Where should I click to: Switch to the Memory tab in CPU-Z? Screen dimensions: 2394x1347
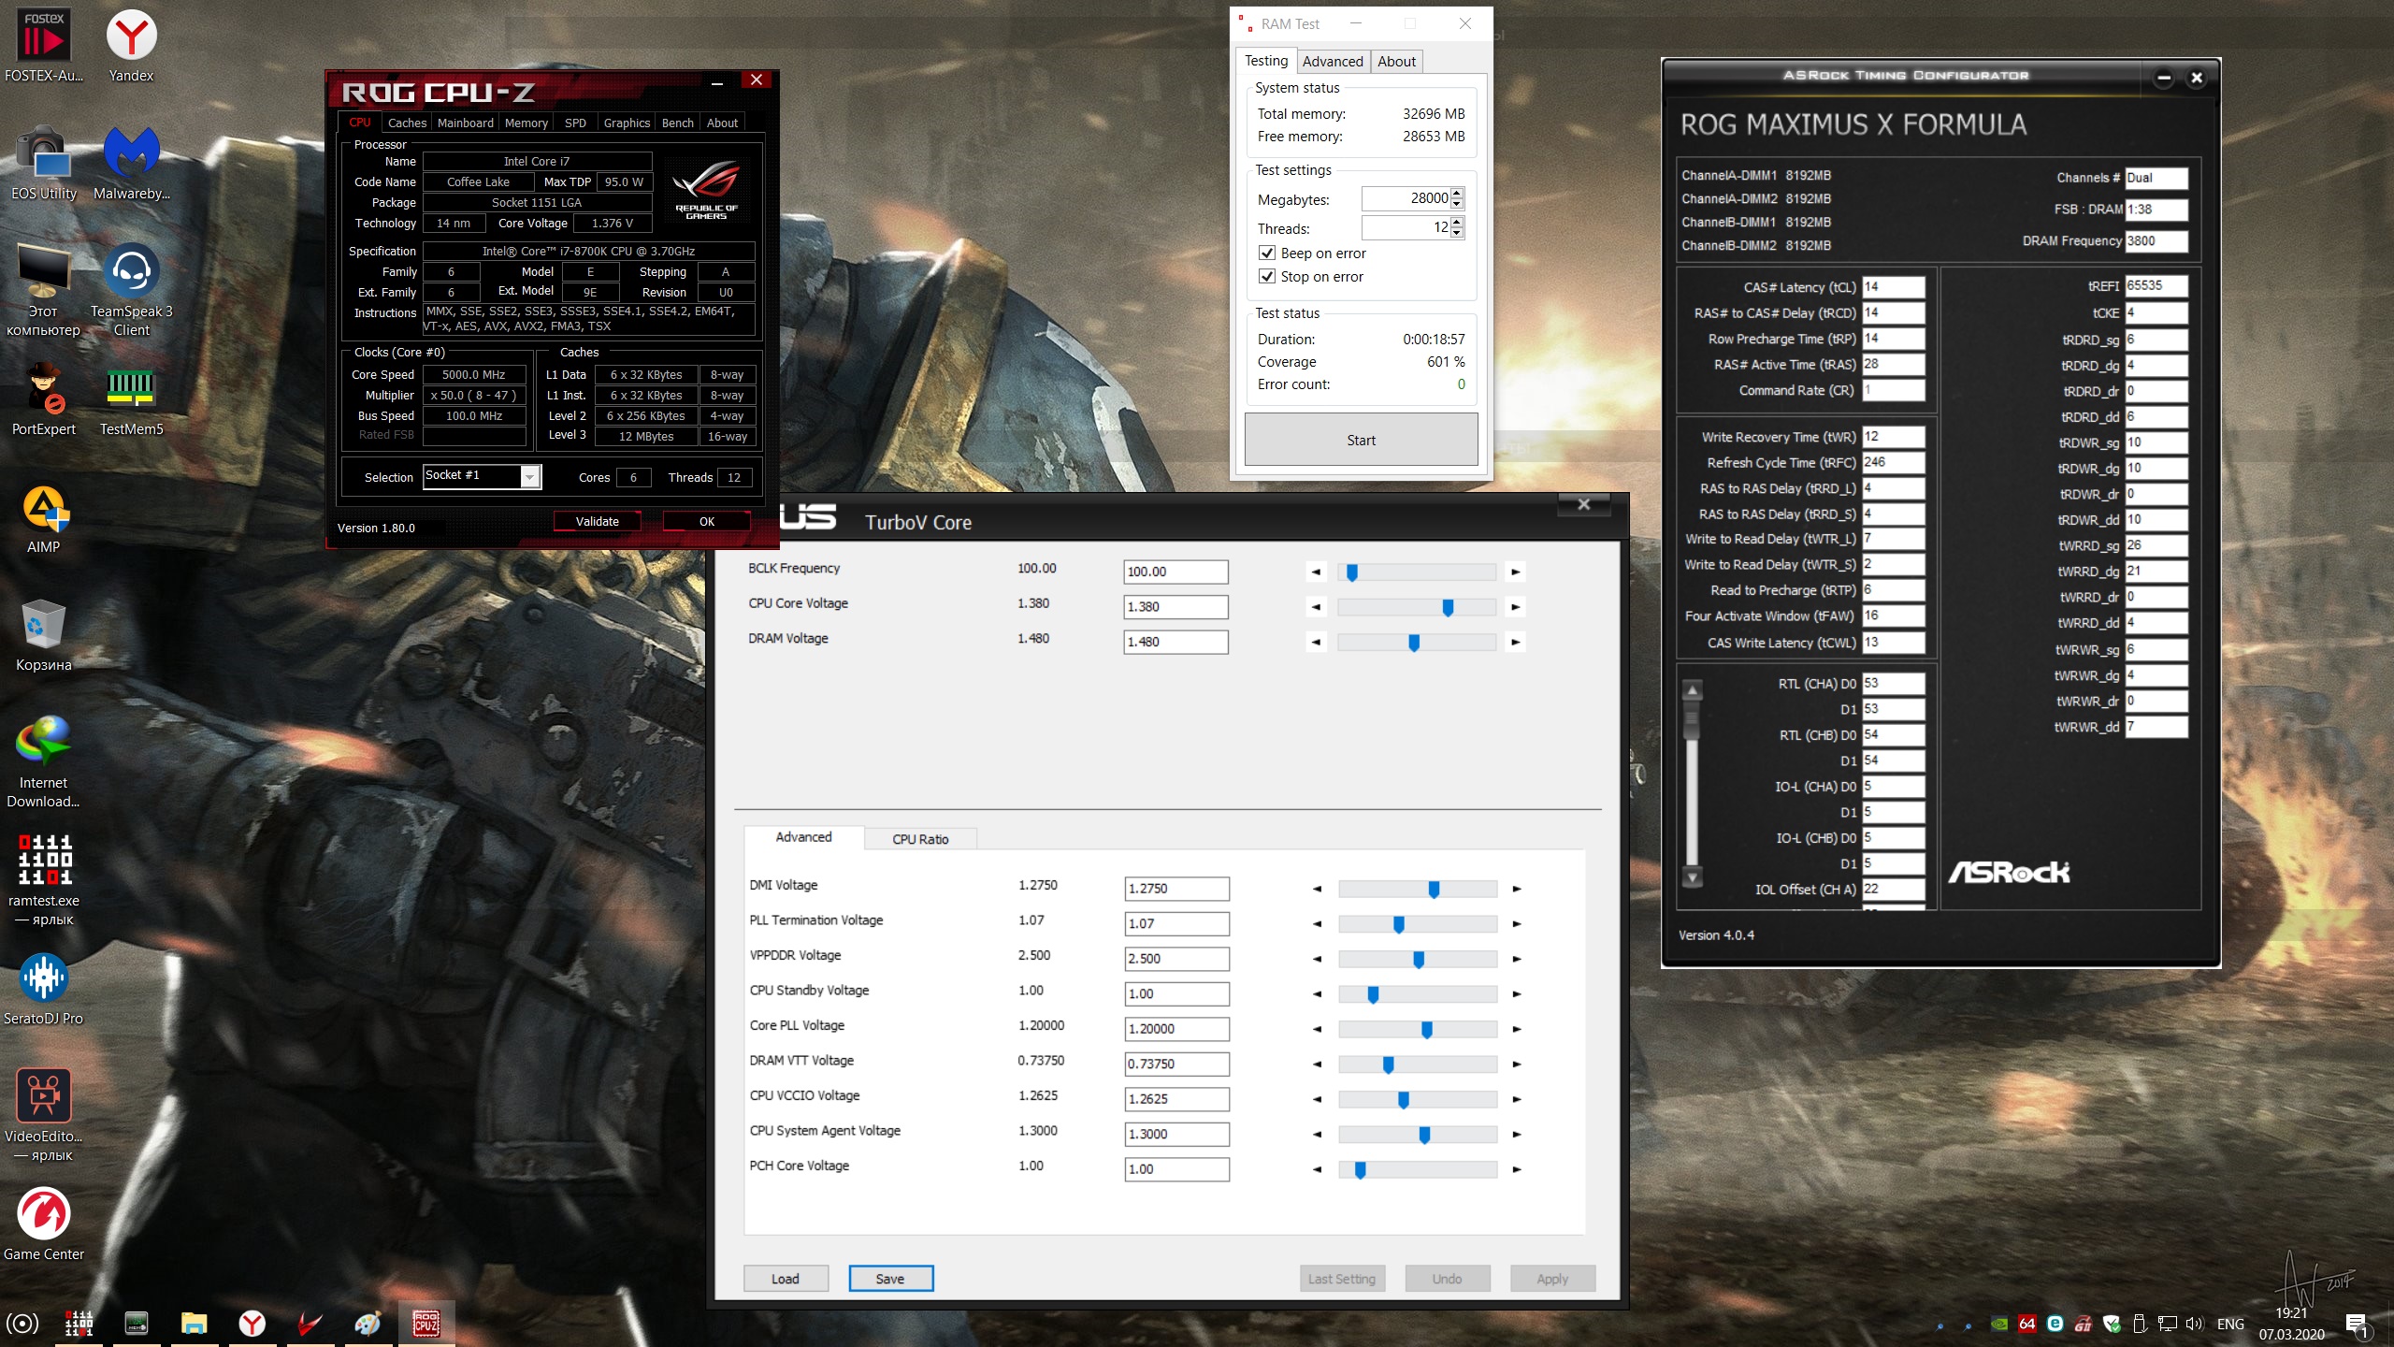point(526,123)
